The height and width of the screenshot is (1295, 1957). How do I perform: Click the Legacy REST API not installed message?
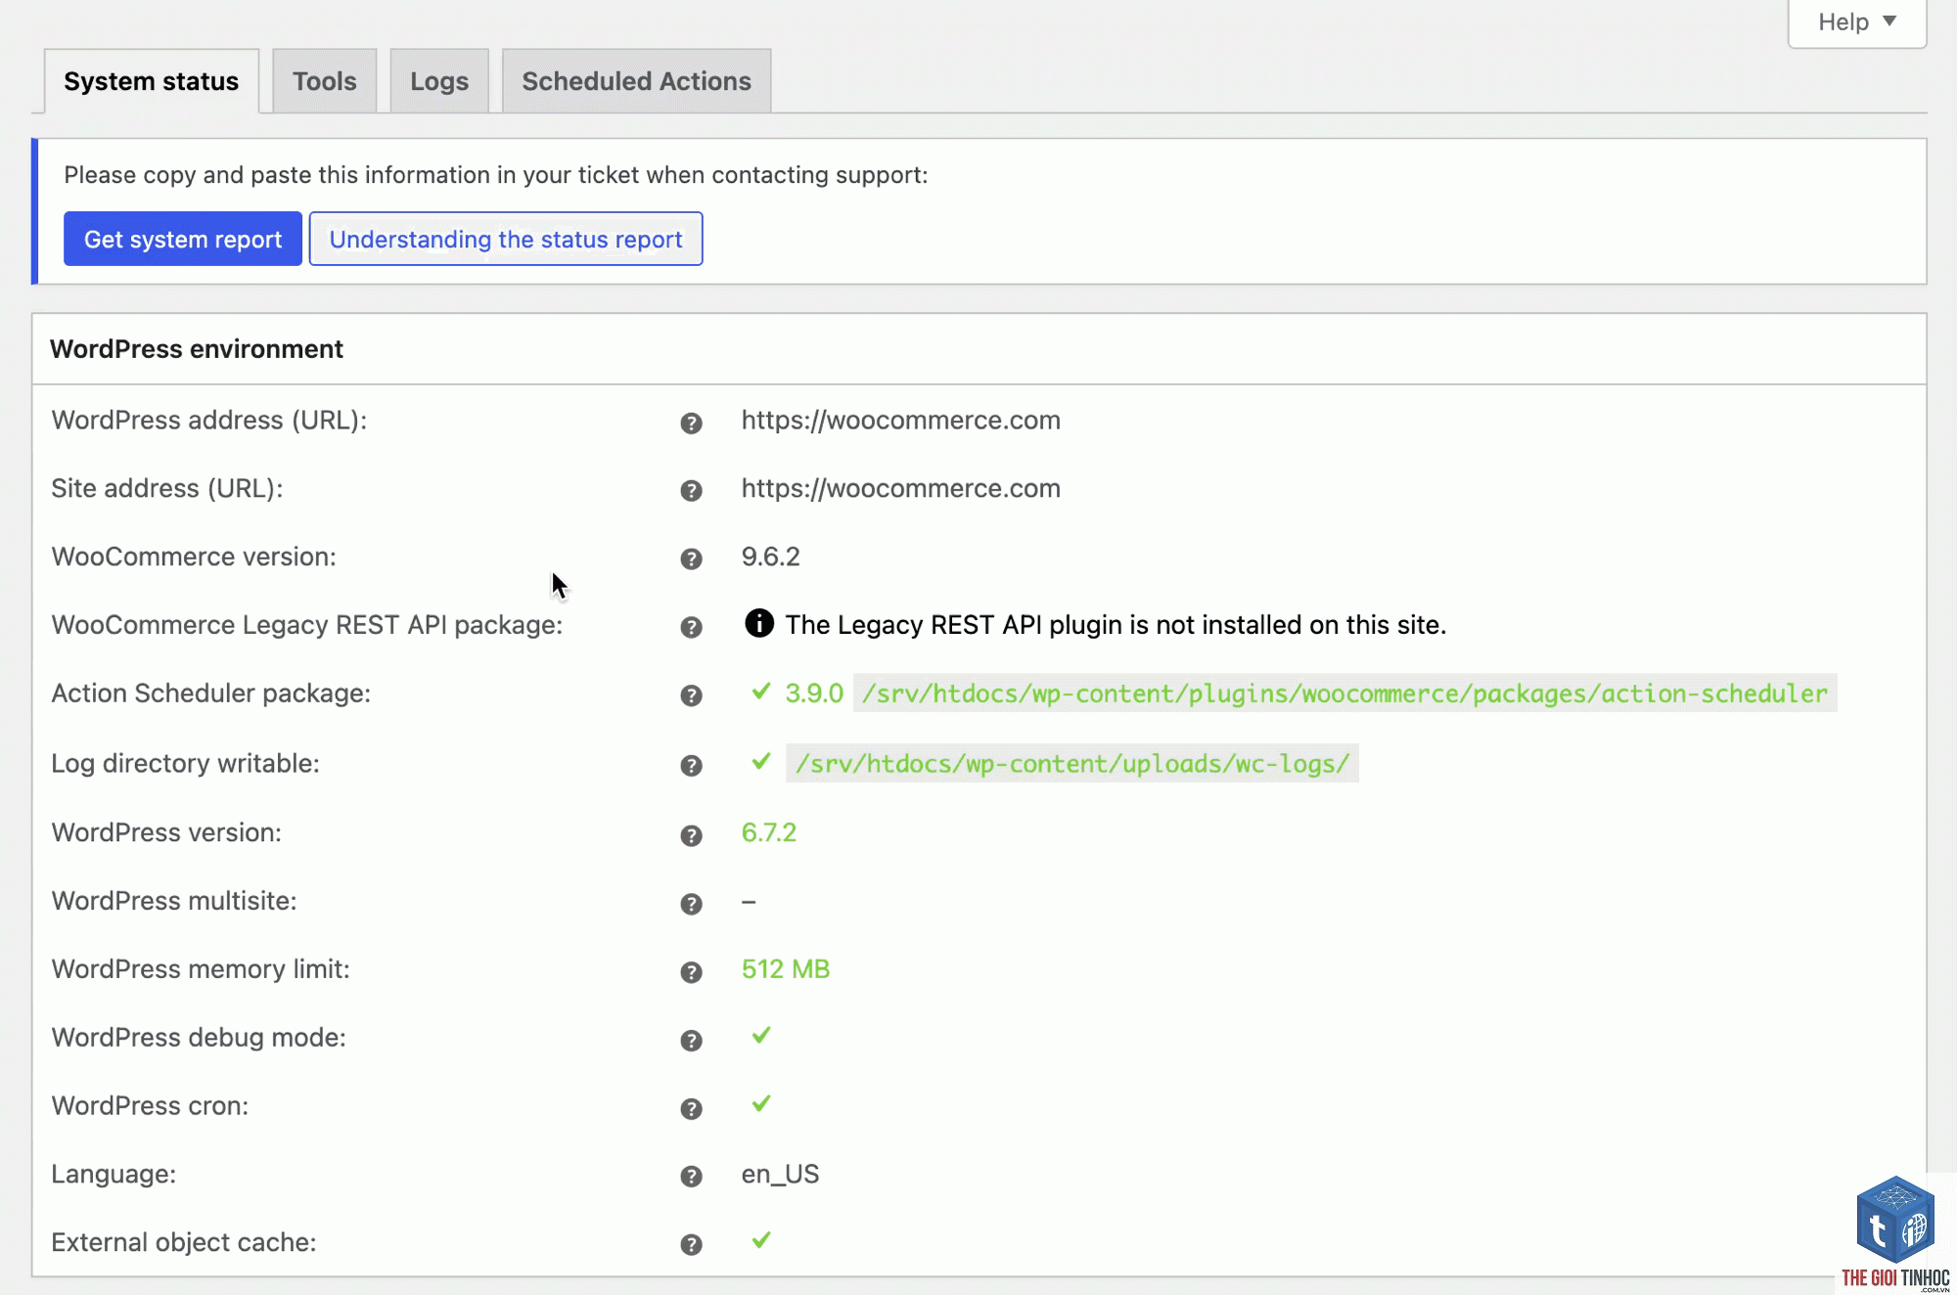click(x=1115, y=625)
